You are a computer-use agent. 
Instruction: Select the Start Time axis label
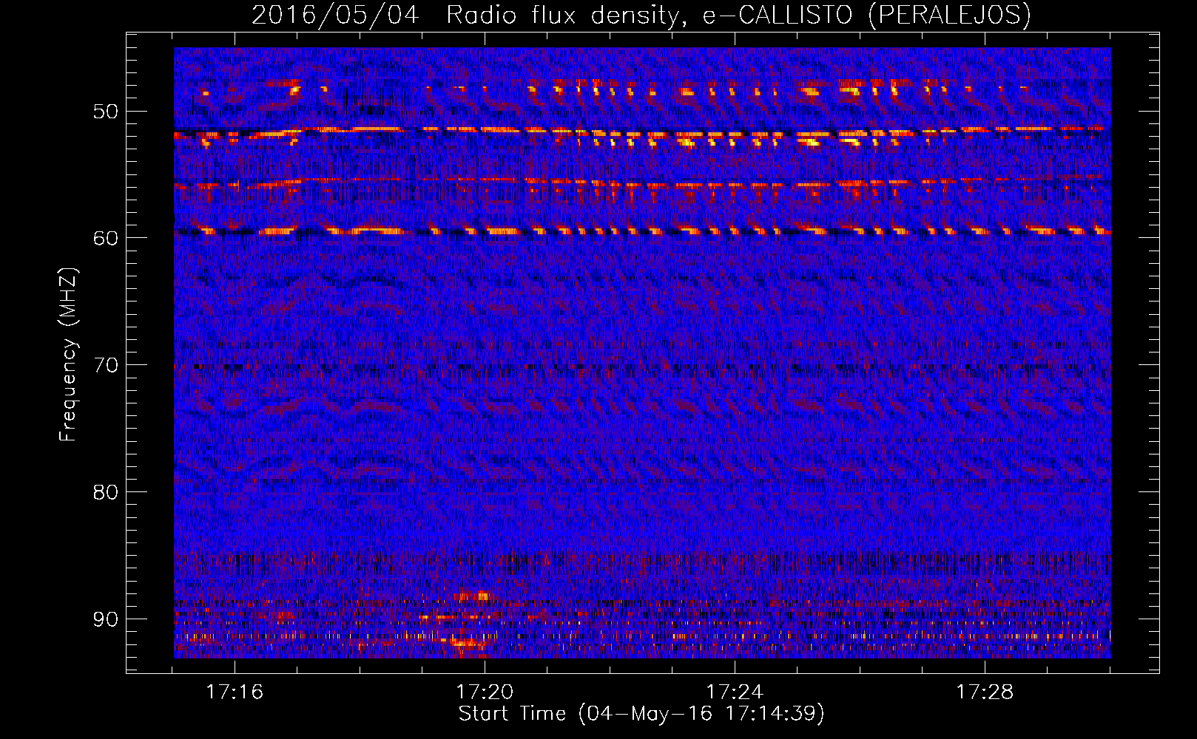(641, 714)
